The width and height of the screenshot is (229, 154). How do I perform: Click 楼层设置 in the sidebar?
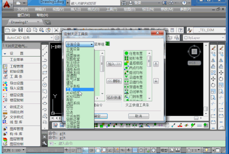pyautogui.click(x=16, y=95)
